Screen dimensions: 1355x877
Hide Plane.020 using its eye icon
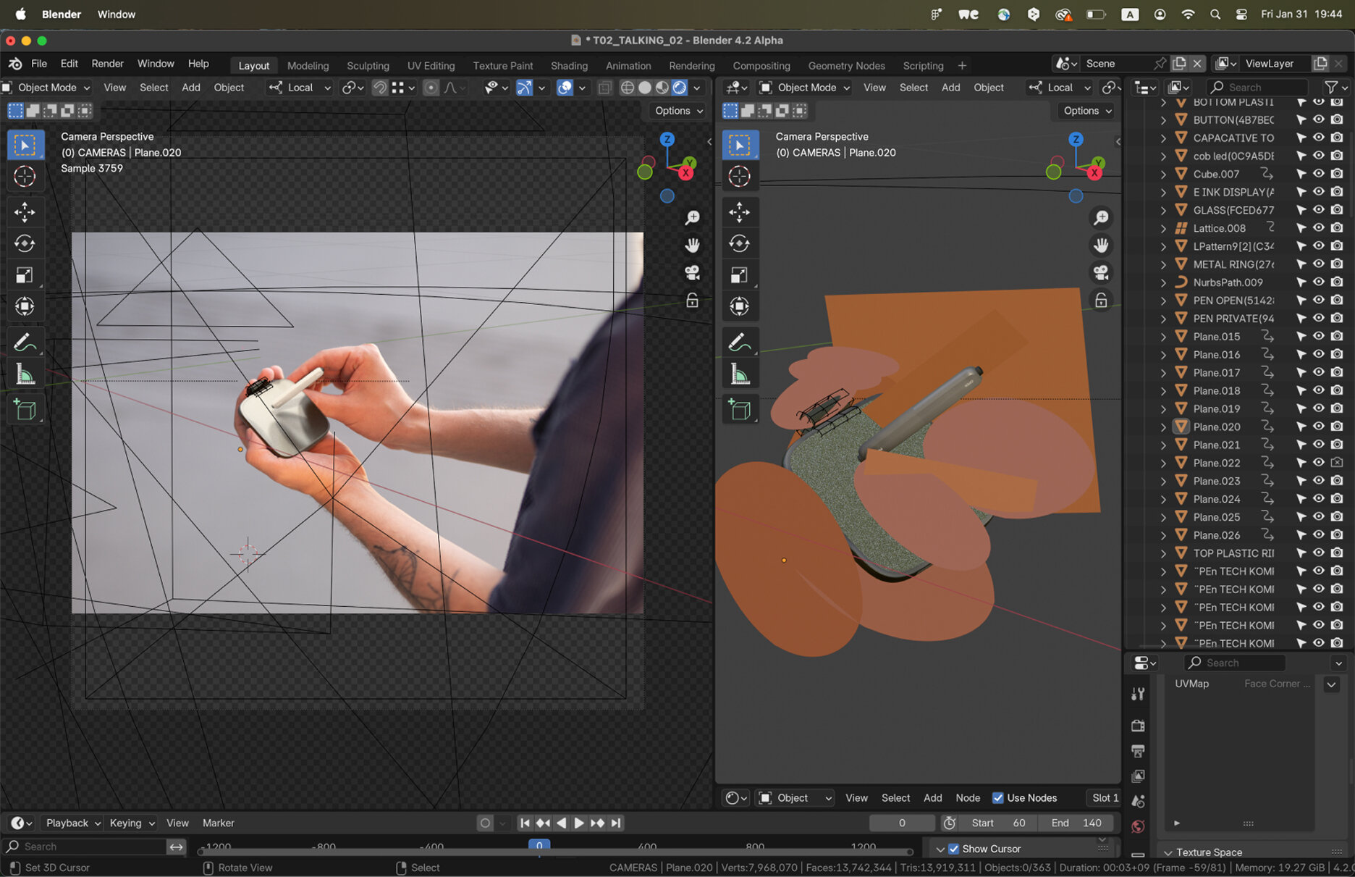point(1319,427)
